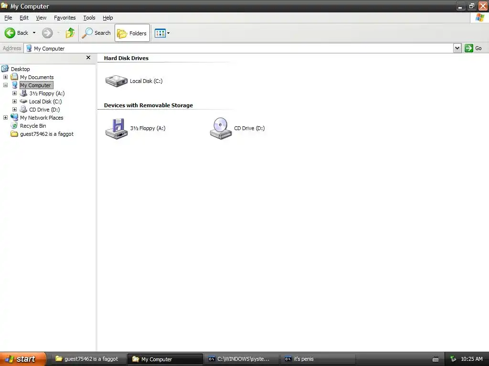Click the network tray icon
Viewport: 489px width, 366px height.
coord(453,359)
